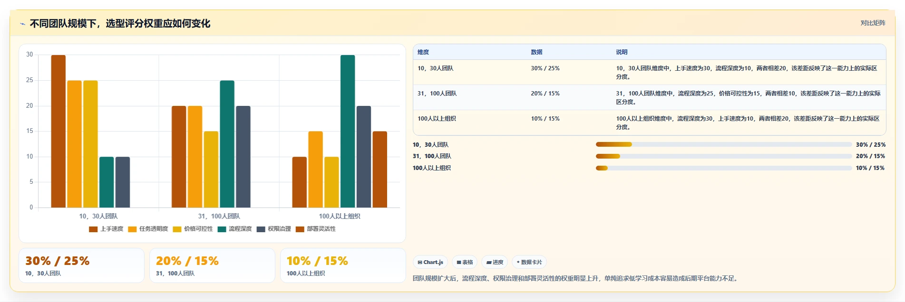The height and width of the screenshot is (302, 905).
Task: Click the 任务透明度 bar in the 31，100人团队 group
Action: point(195,157)
